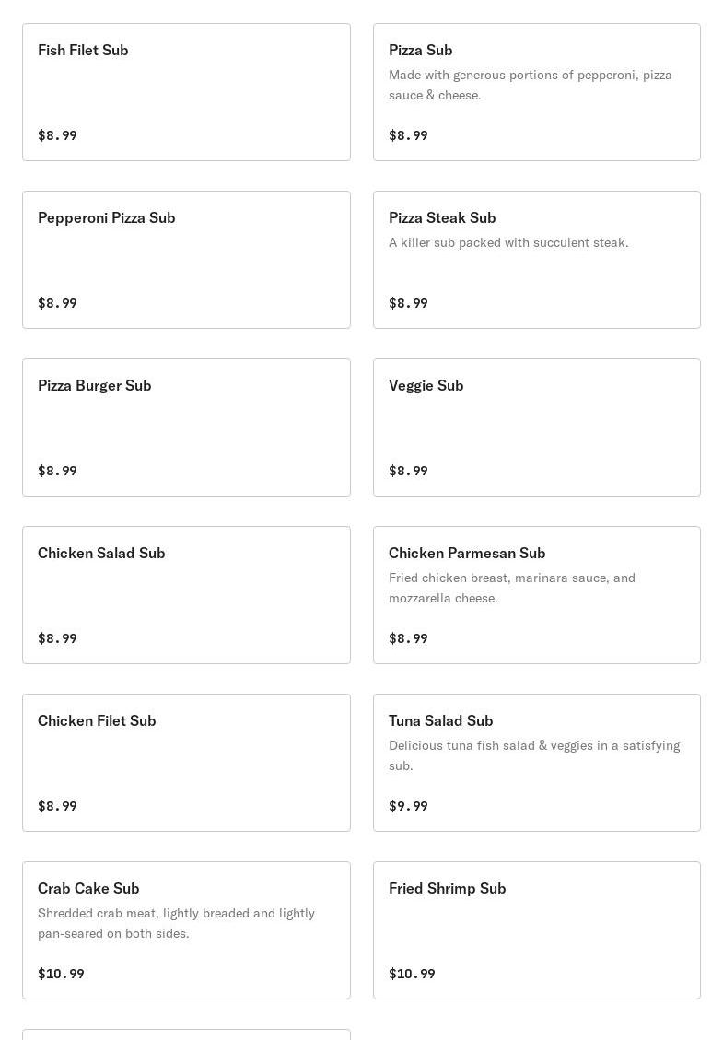Open the Chicken Salad Sub card
The width and height of the screenshot is (723, 1040).
click(x=186, y=595)
